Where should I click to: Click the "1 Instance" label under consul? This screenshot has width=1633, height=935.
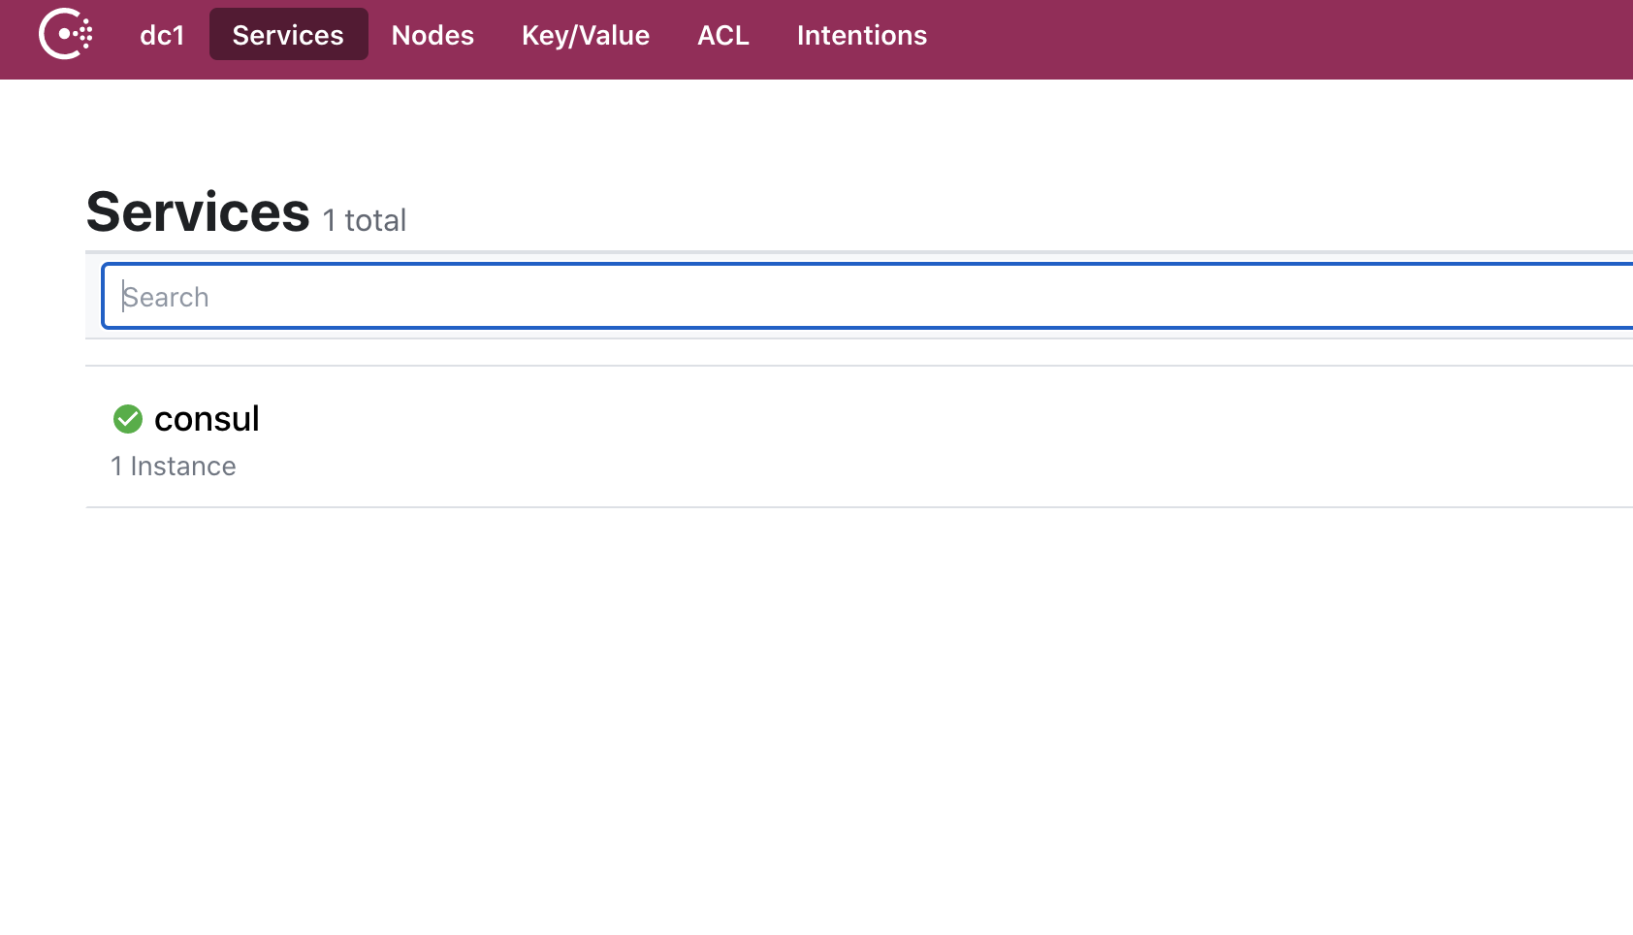(174, 467)
